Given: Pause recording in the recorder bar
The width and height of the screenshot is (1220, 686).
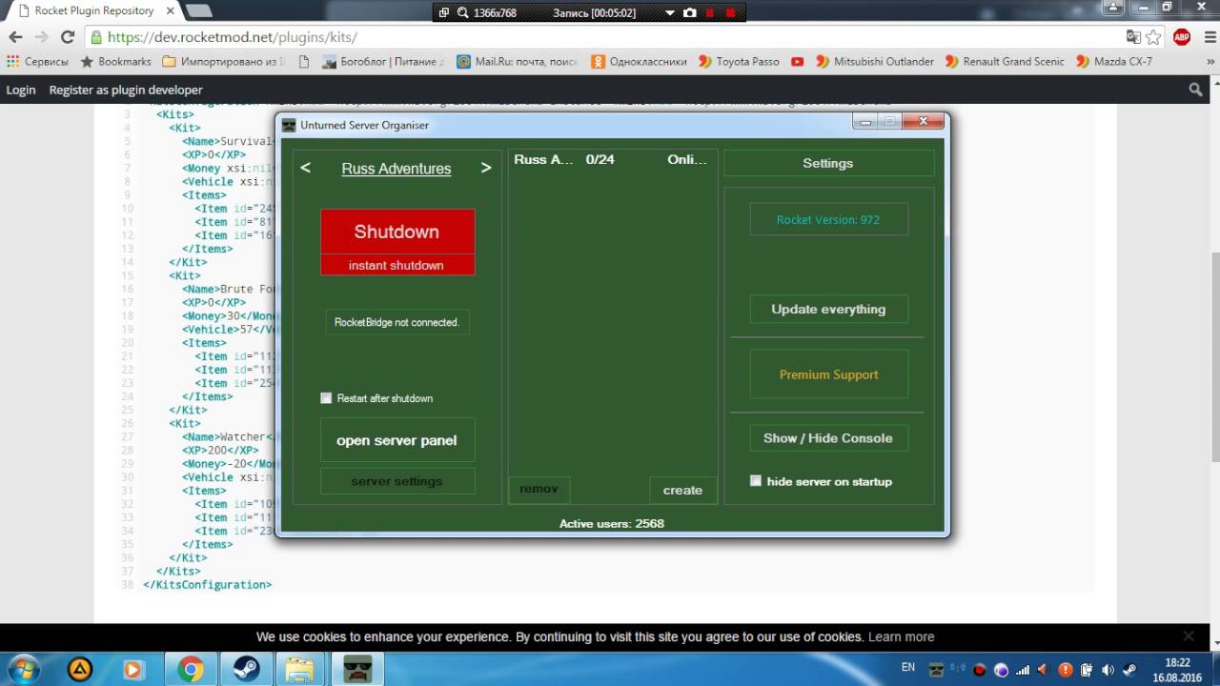Looking at the screenshot, I should (710, 13).
